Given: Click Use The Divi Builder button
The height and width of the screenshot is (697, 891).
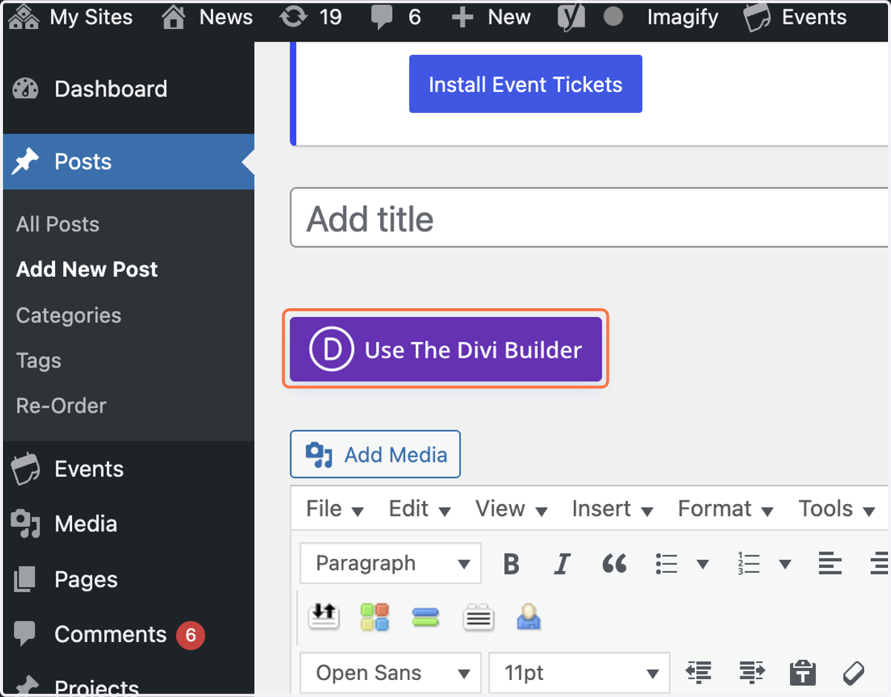Looking at the screenshot, I should 446,350.
